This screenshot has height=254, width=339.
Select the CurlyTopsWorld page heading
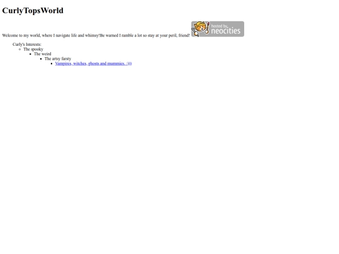pos(33,11)
